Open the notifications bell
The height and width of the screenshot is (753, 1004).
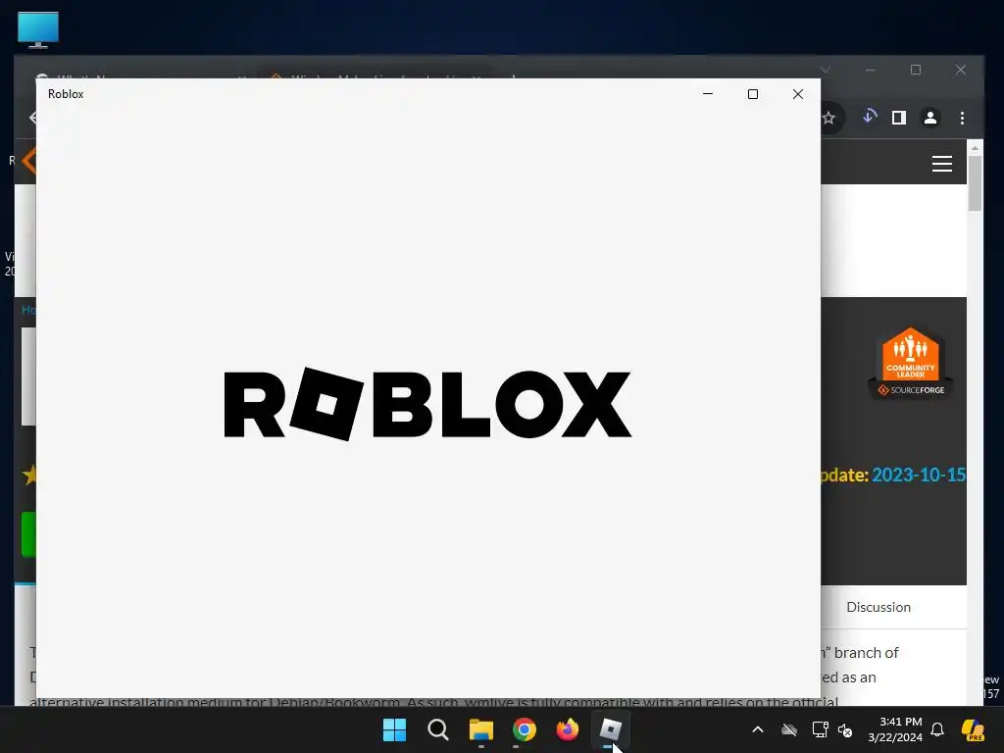pos(937,729)
